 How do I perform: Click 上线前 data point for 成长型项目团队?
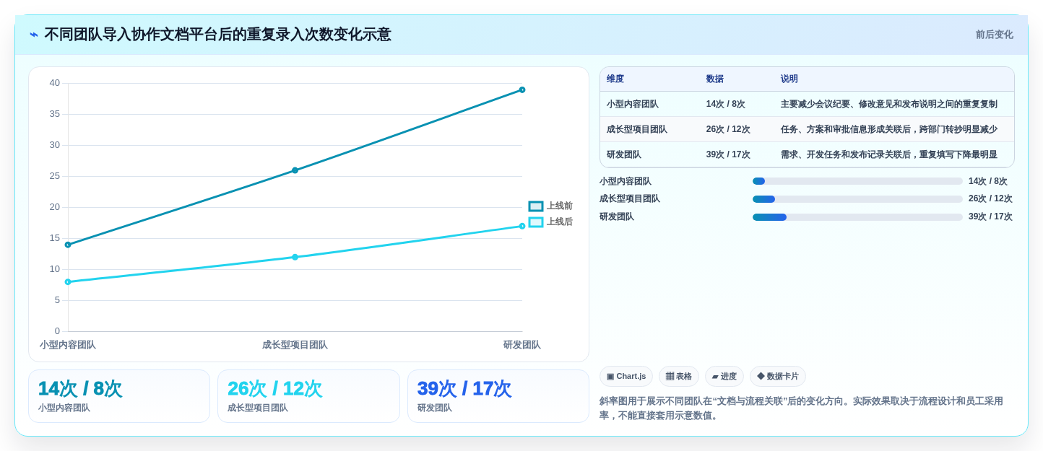pyautogui.click(x=295, y=170)
